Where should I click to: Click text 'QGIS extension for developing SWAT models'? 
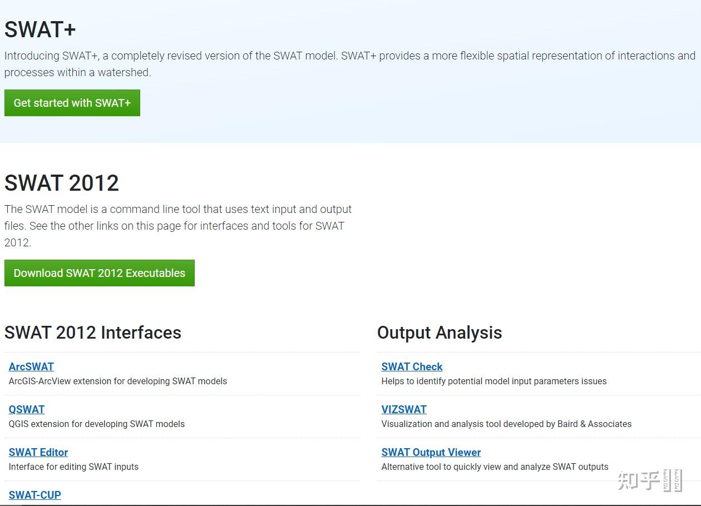[97, 424]
